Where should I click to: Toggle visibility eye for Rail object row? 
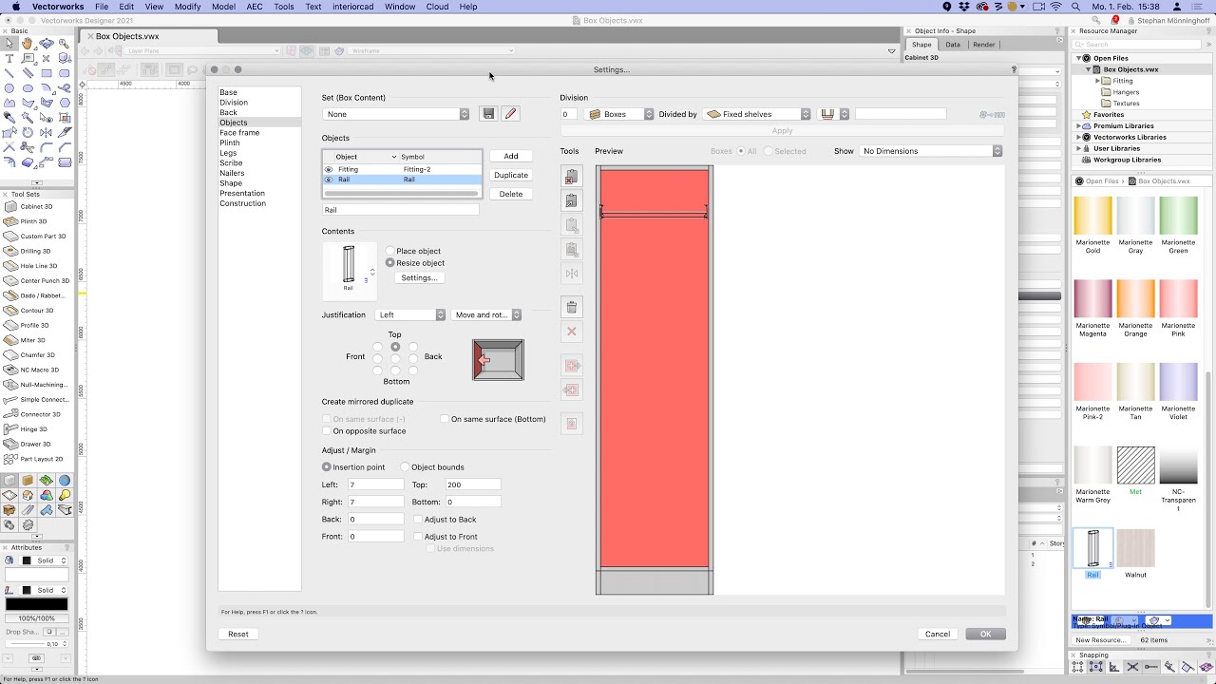(329, 180)
